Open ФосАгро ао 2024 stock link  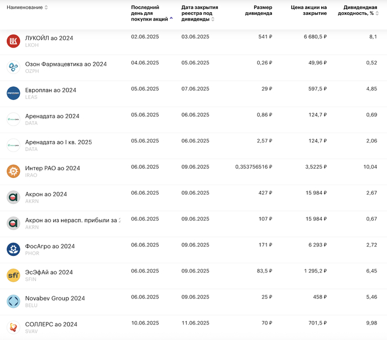click(x=50, y=246)
